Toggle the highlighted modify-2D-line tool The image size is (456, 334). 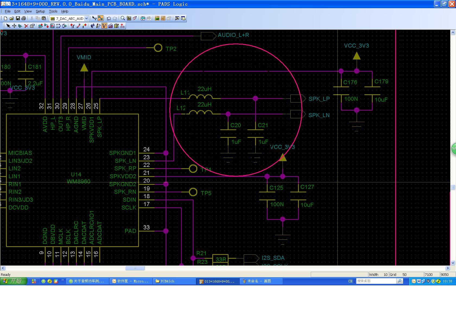tap(104, 26)
